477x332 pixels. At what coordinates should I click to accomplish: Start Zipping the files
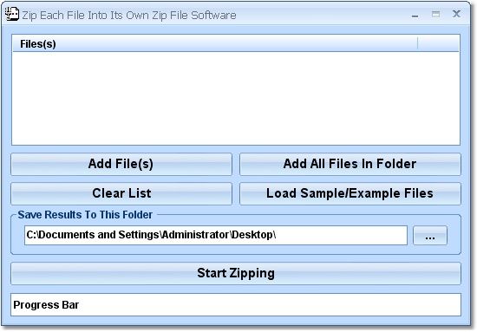point(236,273)
